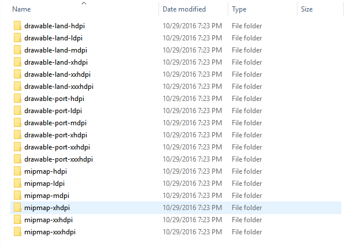The width and height of the screenshot is (350, 247).
Task: Select the drawable-land-ldpi folder name
Action: coord(54,38)
